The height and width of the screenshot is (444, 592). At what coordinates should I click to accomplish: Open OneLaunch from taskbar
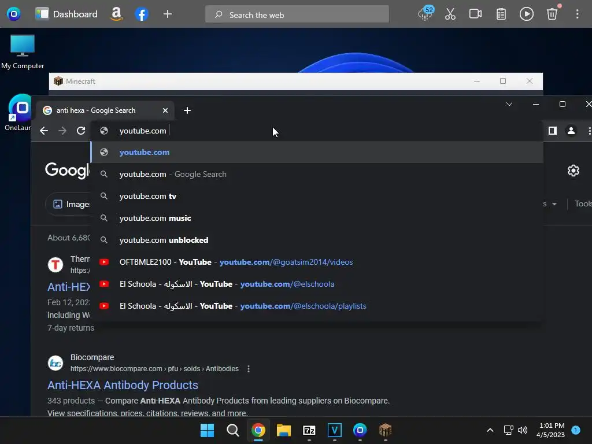click(x=360, y=430)
